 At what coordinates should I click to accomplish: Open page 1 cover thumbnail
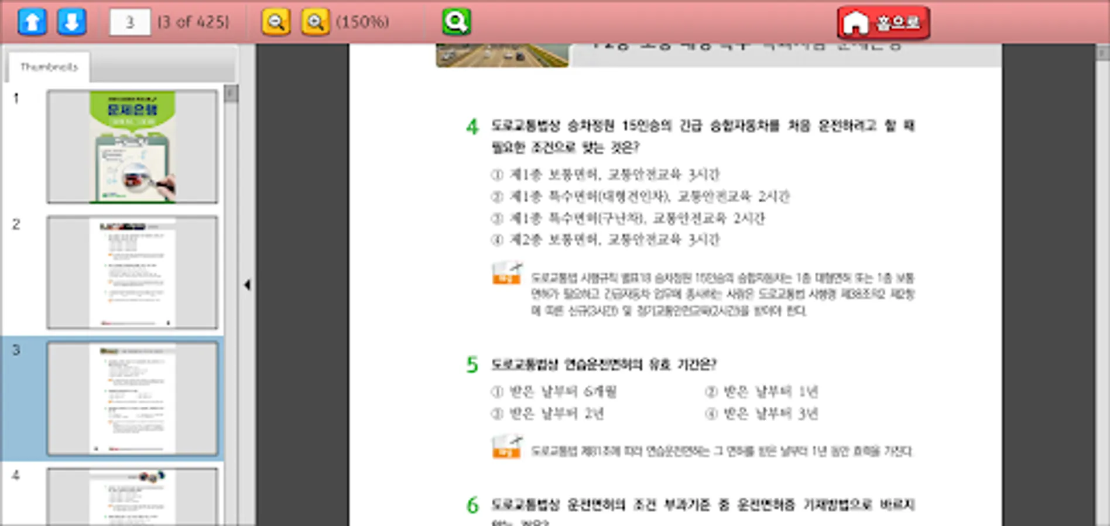[132, 147]
